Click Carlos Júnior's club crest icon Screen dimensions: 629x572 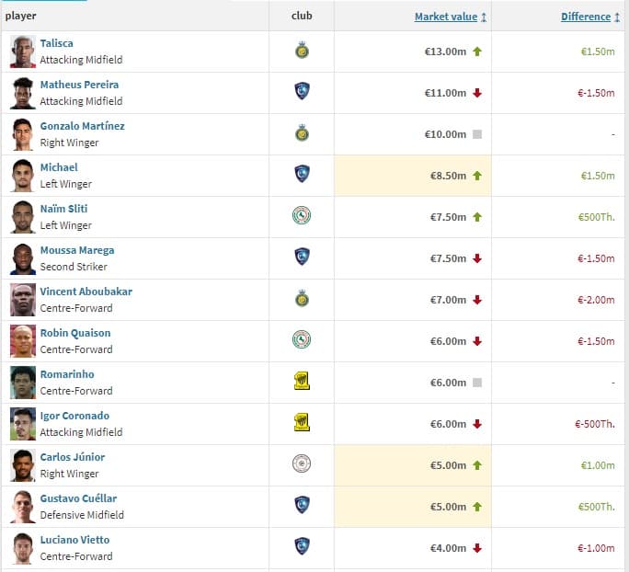pos(302,464)
